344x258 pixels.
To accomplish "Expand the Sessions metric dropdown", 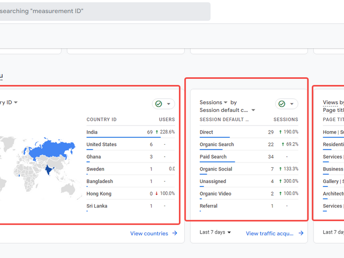I will [x=225, y=102].
